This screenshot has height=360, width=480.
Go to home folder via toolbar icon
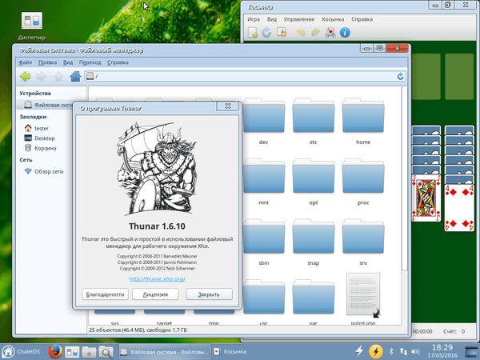click(x=74, y=77)
